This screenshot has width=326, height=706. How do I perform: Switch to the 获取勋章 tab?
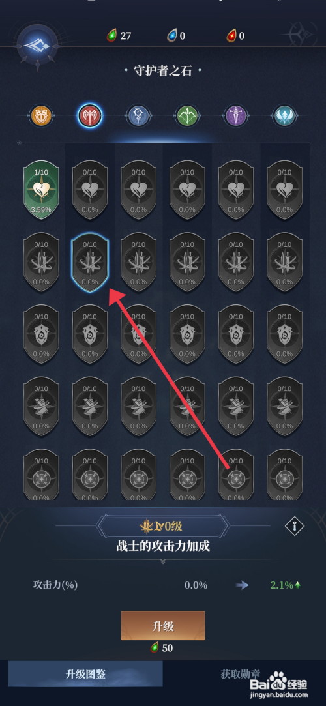coord(241,674)
